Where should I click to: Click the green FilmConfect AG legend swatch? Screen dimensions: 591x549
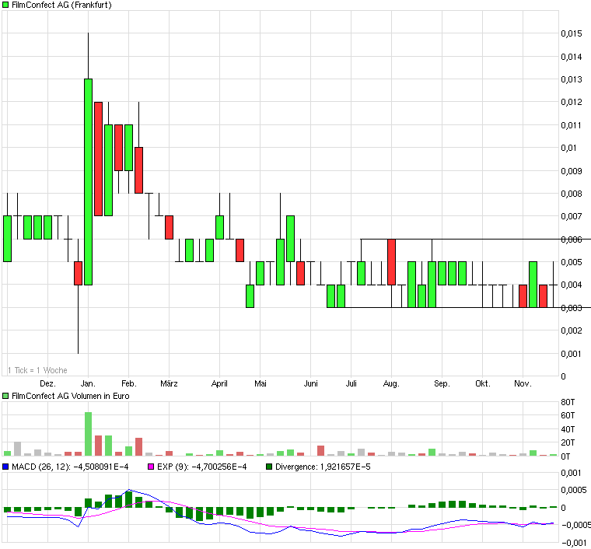coord(6,5)
